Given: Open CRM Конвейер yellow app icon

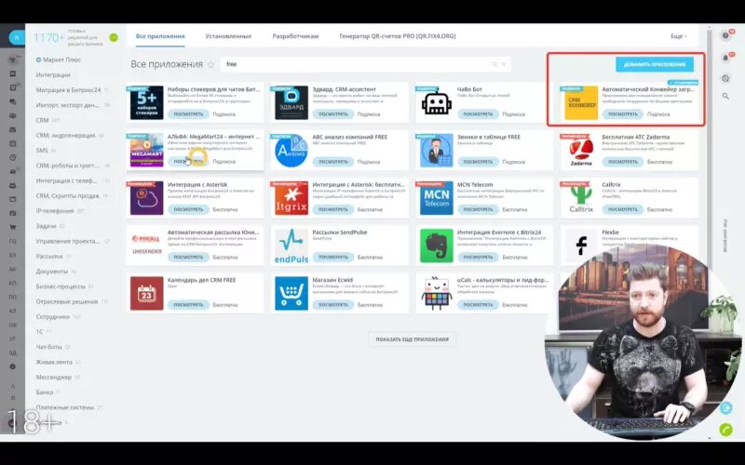Looking at the screenshot, I should (x=581, y=103).
